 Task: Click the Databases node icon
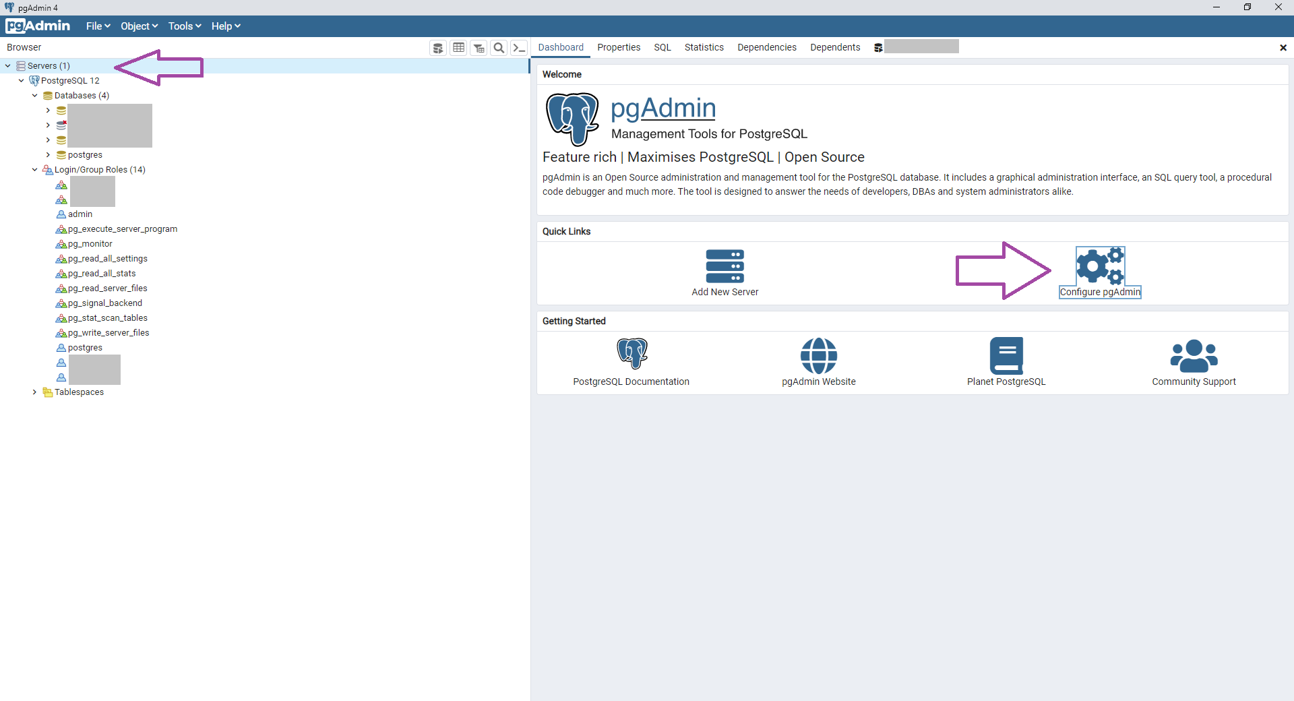tap(48, 96)
